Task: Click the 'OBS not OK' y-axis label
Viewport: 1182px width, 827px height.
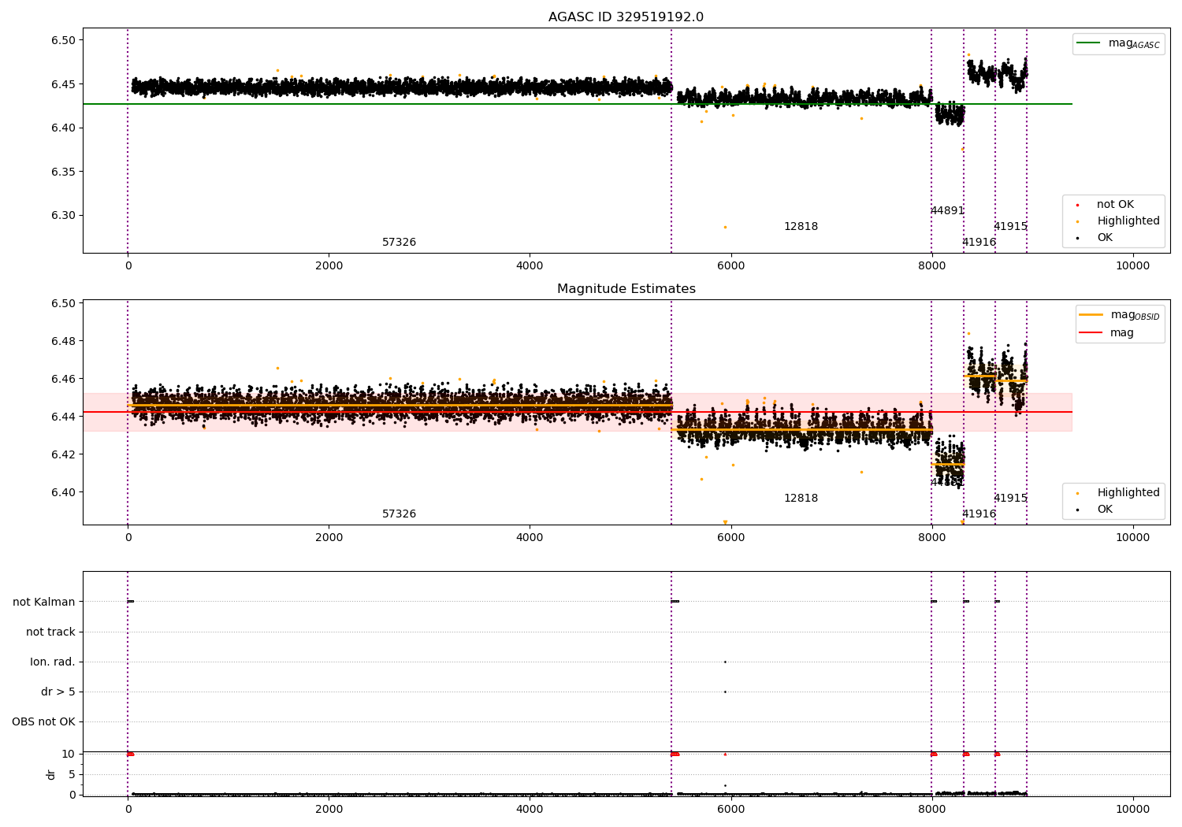Action: 43,721
